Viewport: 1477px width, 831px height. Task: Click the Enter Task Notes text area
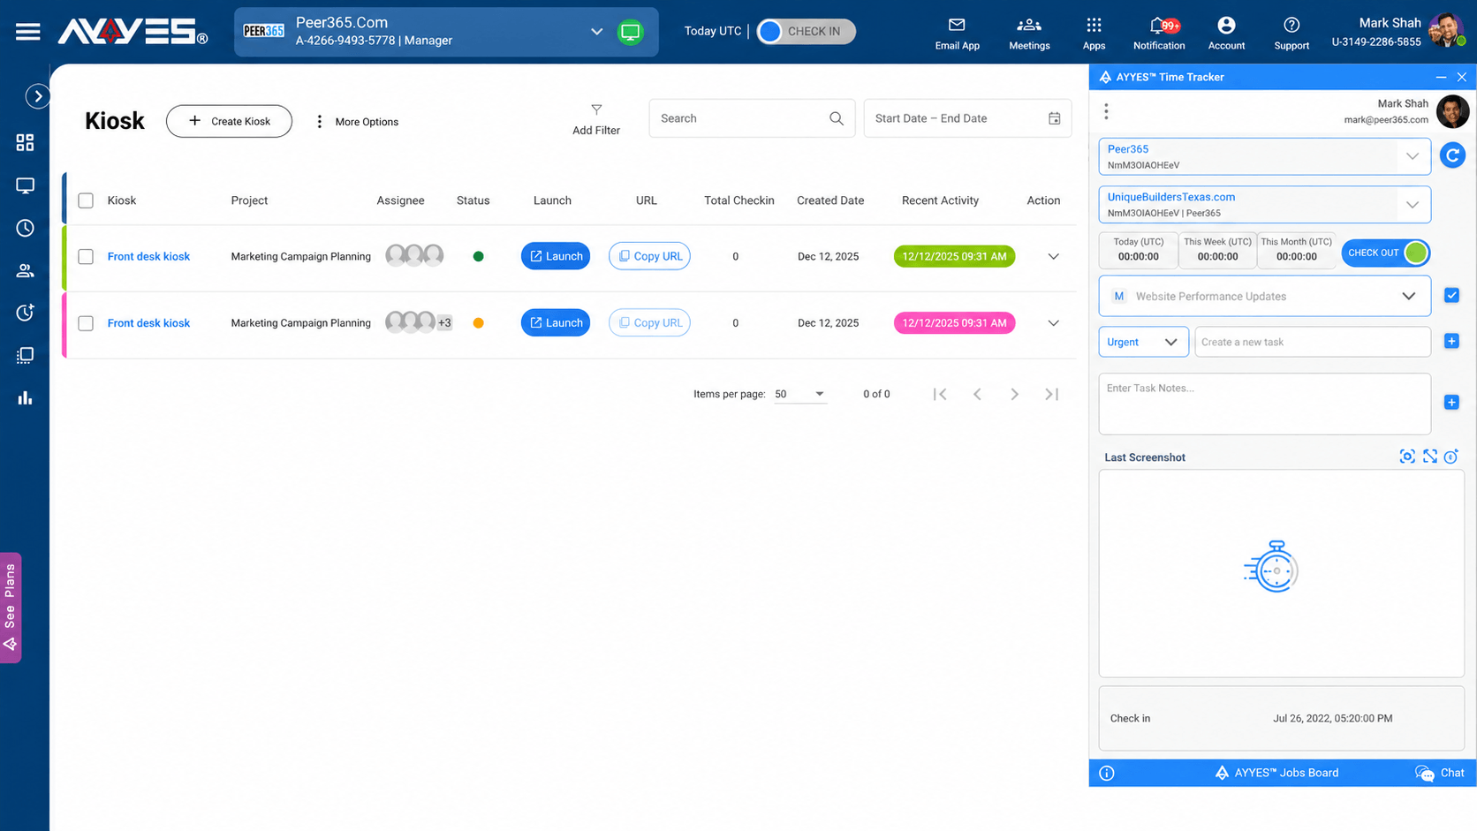pyautogui.click(x=1264, y=404)
